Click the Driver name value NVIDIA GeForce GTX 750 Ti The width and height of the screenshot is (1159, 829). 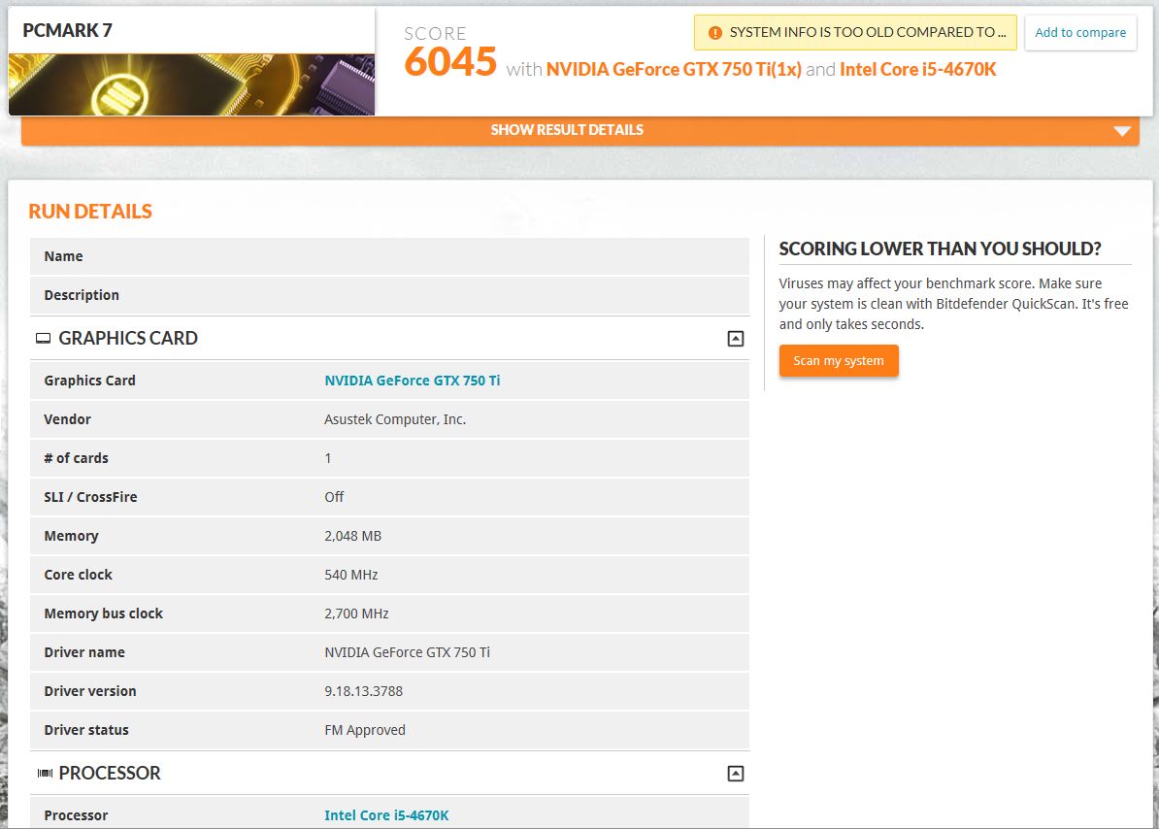coord(407,652)
